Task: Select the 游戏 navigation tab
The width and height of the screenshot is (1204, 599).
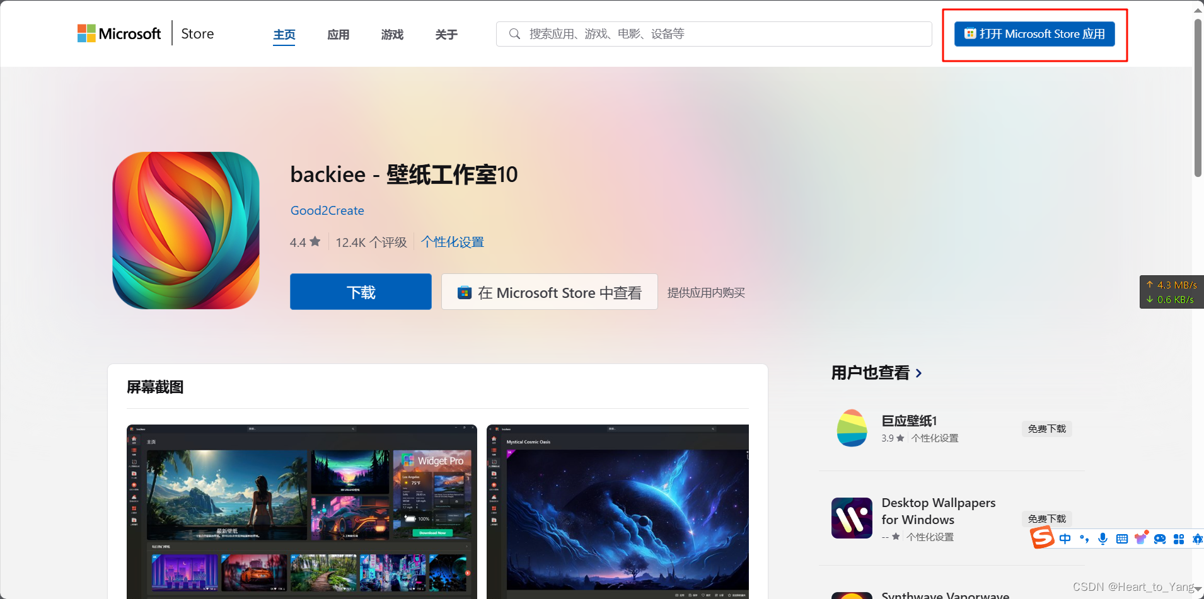Action: pos(392,35)
